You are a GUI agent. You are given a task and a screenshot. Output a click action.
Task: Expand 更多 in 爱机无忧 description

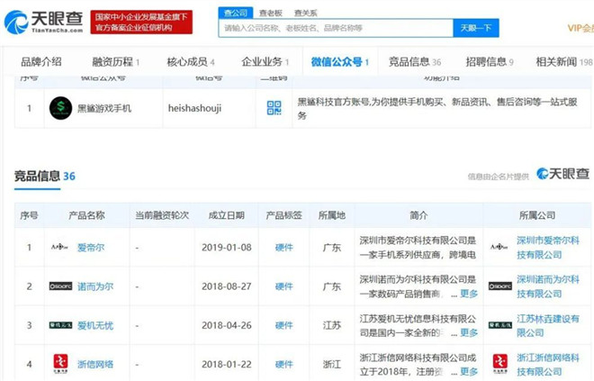tap(469, 333)
